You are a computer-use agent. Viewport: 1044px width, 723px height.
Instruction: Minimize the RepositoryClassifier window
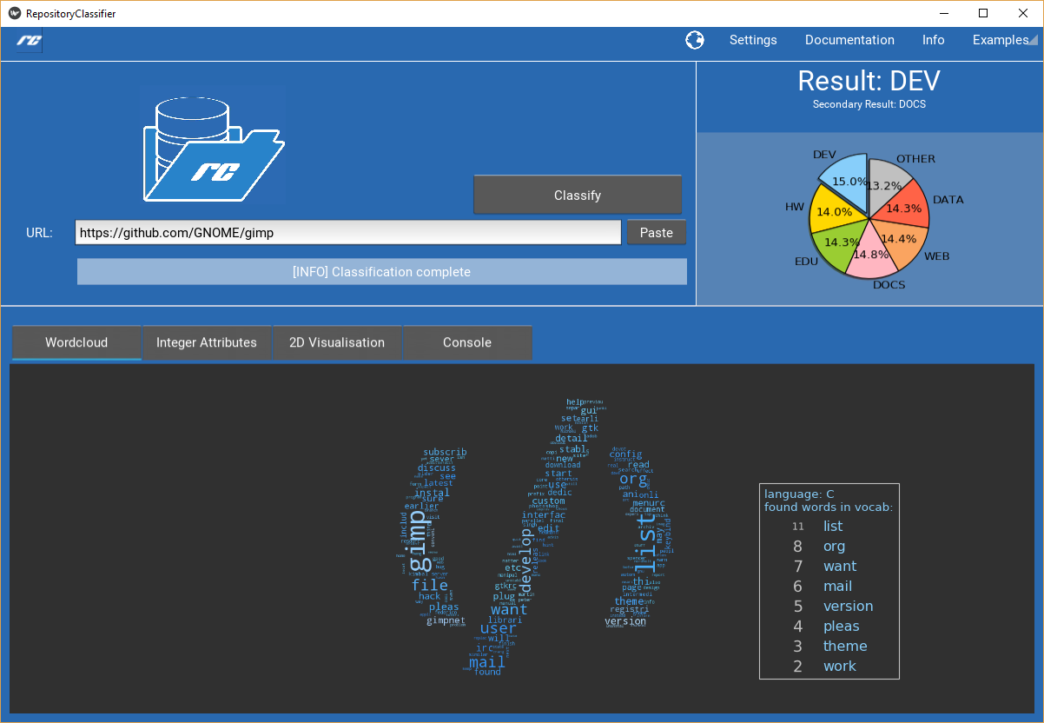tap(943, 13)
